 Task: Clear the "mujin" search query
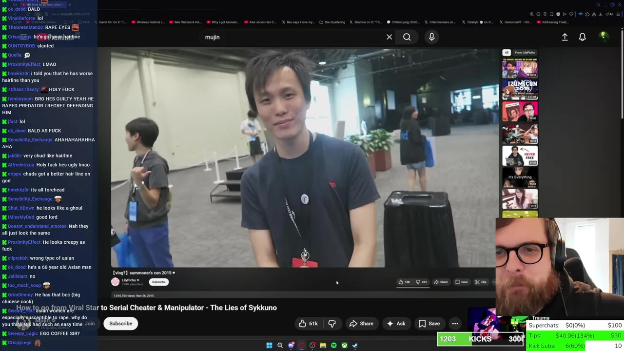click(389, 37)
